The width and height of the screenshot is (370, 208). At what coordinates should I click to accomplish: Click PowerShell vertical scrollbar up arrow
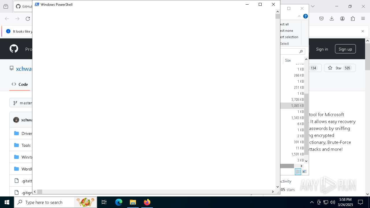tap(277, 11)
